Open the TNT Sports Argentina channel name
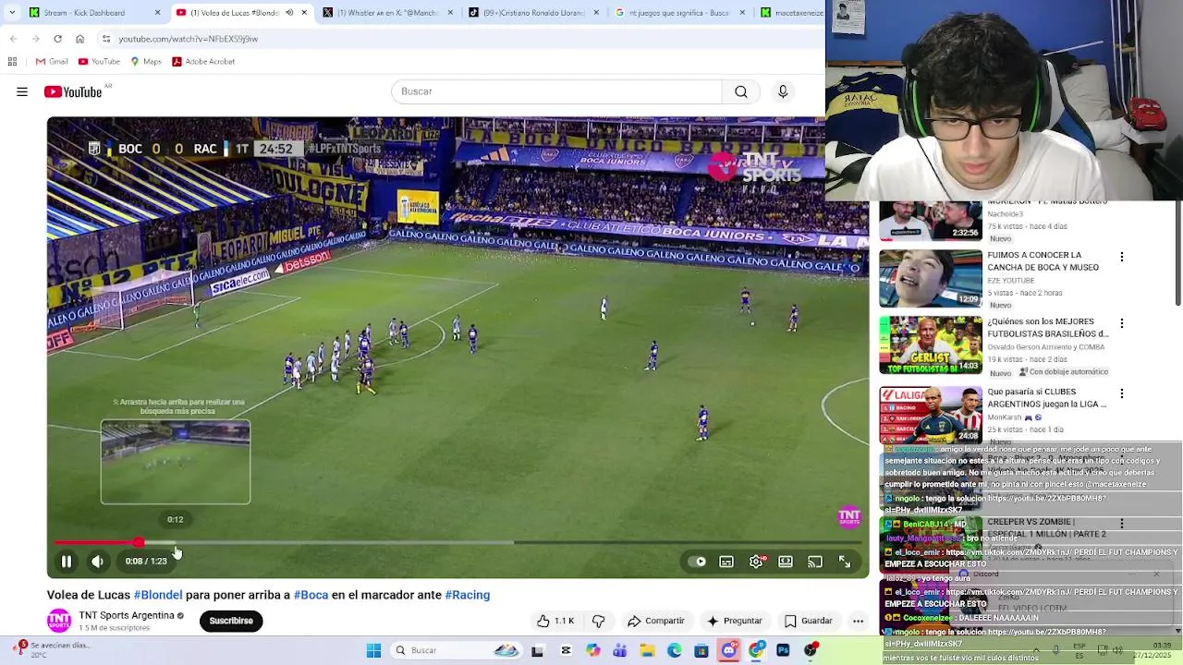1183x665 pixels. pyautogui.click(x=127, y=615)
